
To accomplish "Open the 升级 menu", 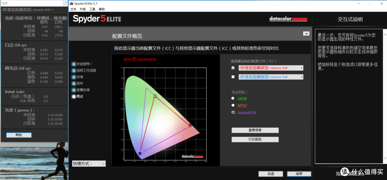I will point(83,9).
